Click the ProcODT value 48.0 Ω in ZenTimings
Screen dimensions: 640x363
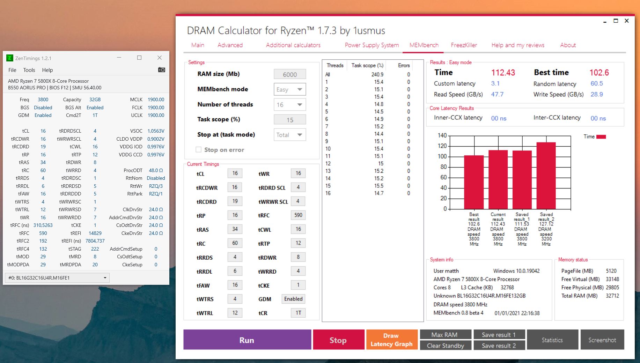[156, 170]
